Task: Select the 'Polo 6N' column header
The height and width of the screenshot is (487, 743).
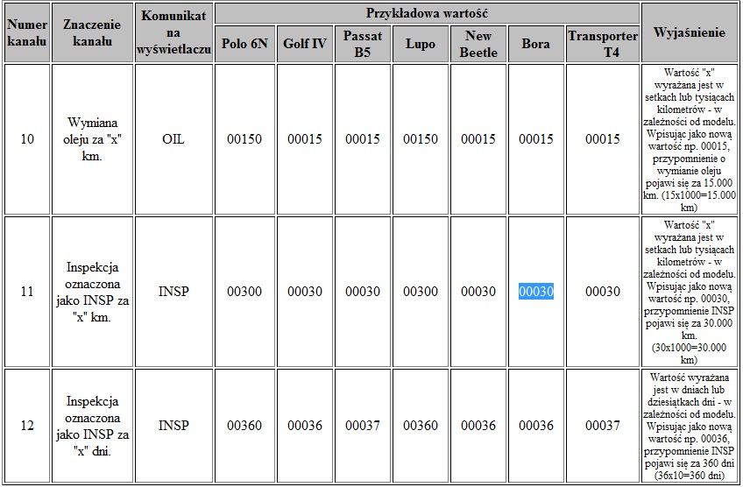Action: (244, 44)
